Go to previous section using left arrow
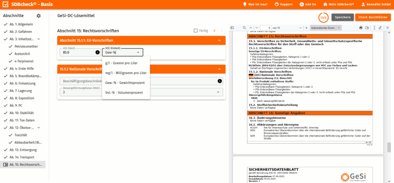 (x=215, y=30)
